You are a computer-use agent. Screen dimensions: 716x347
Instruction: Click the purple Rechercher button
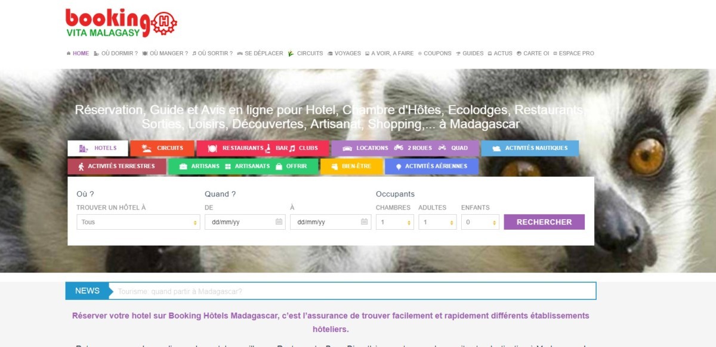point(544,222)
